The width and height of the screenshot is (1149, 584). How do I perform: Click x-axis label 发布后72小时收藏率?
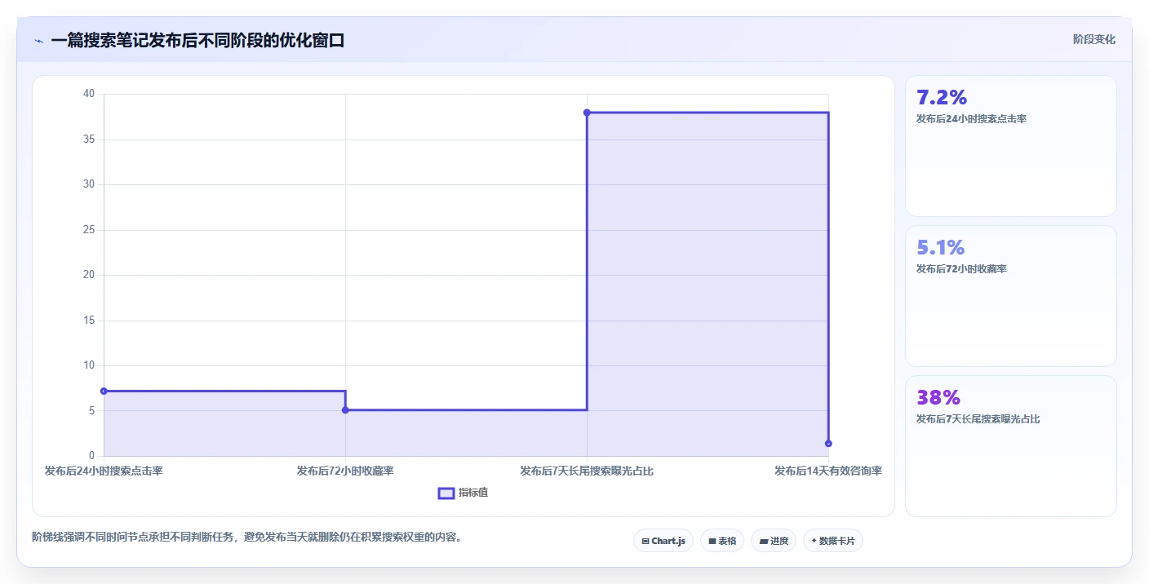(345, 471)
